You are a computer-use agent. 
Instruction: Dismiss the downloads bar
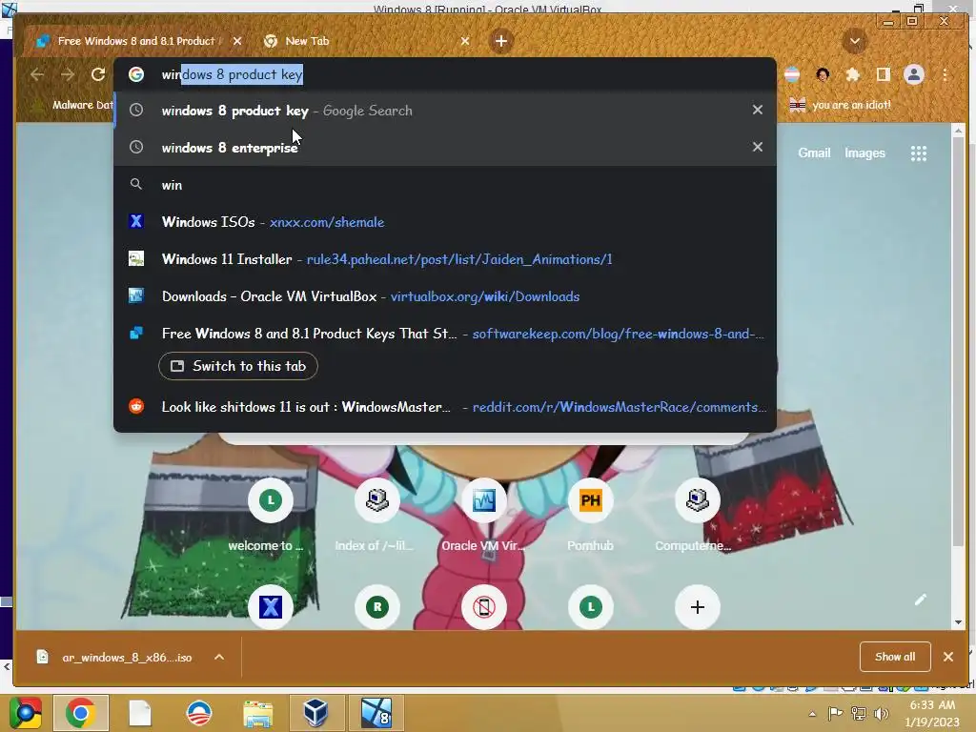click(948, 657)
